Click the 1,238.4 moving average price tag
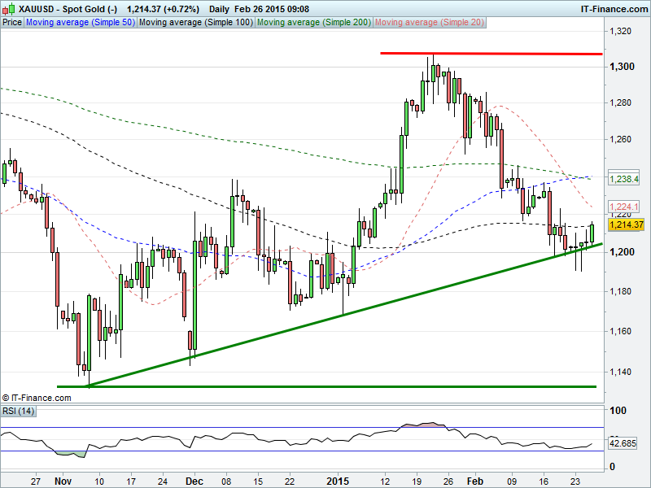Viewport: 651px width, 488px height. point(626,178)
